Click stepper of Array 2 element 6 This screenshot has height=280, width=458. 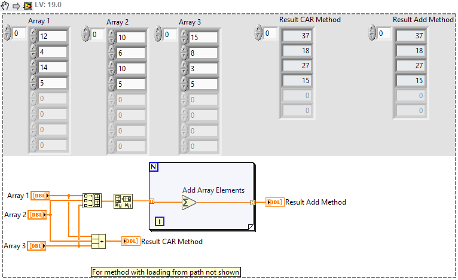(x=112, y=53)
